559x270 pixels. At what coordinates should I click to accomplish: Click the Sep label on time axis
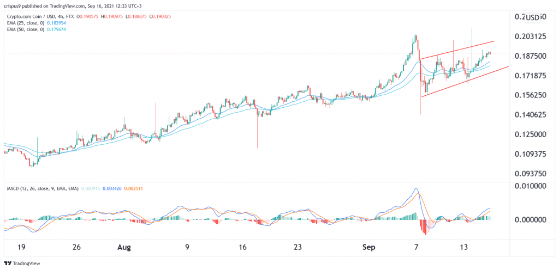click(368, 248)
